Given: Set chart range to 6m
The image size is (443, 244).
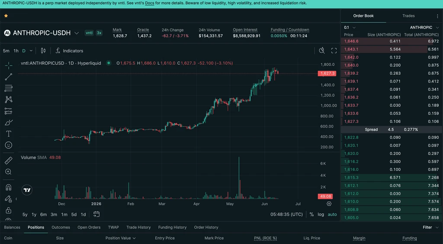Looking at the screenshot, I should tap(43, 215).
